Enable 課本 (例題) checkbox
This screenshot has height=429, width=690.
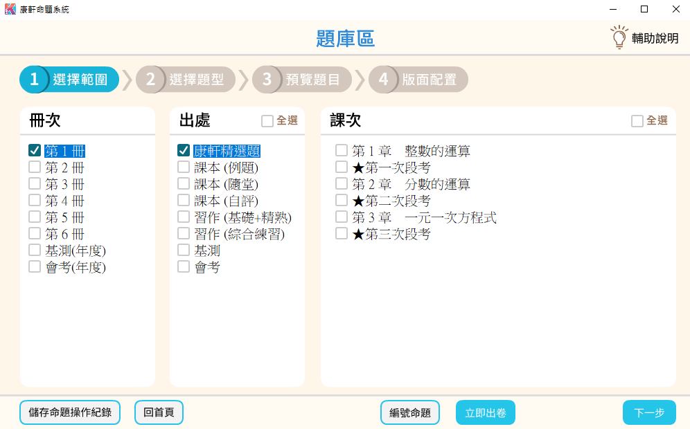tap(184, 167)
